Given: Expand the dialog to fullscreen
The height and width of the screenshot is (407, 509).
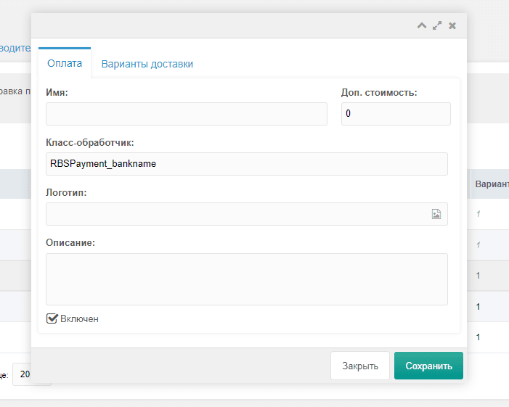Looking at the screenshot, I should (x=437, y=25).
